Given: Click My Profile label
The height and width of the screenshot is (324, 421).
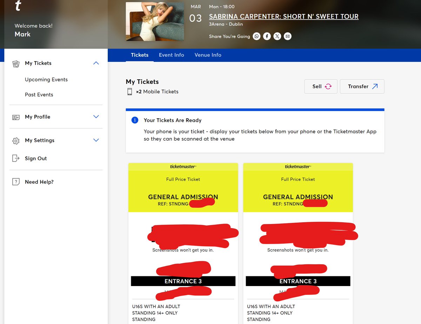Looking at the screenshot, I should [x=38, y=117].
